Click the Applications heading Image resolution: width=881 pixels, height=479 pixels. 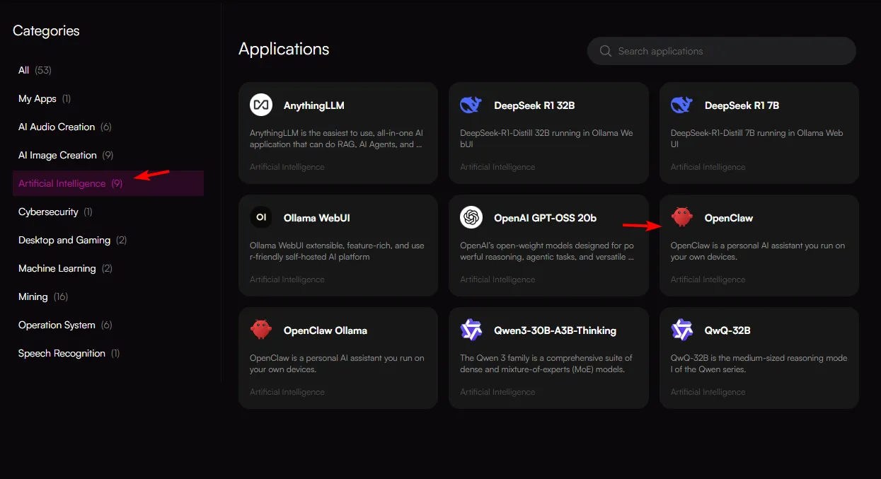(x=284, y=49)
